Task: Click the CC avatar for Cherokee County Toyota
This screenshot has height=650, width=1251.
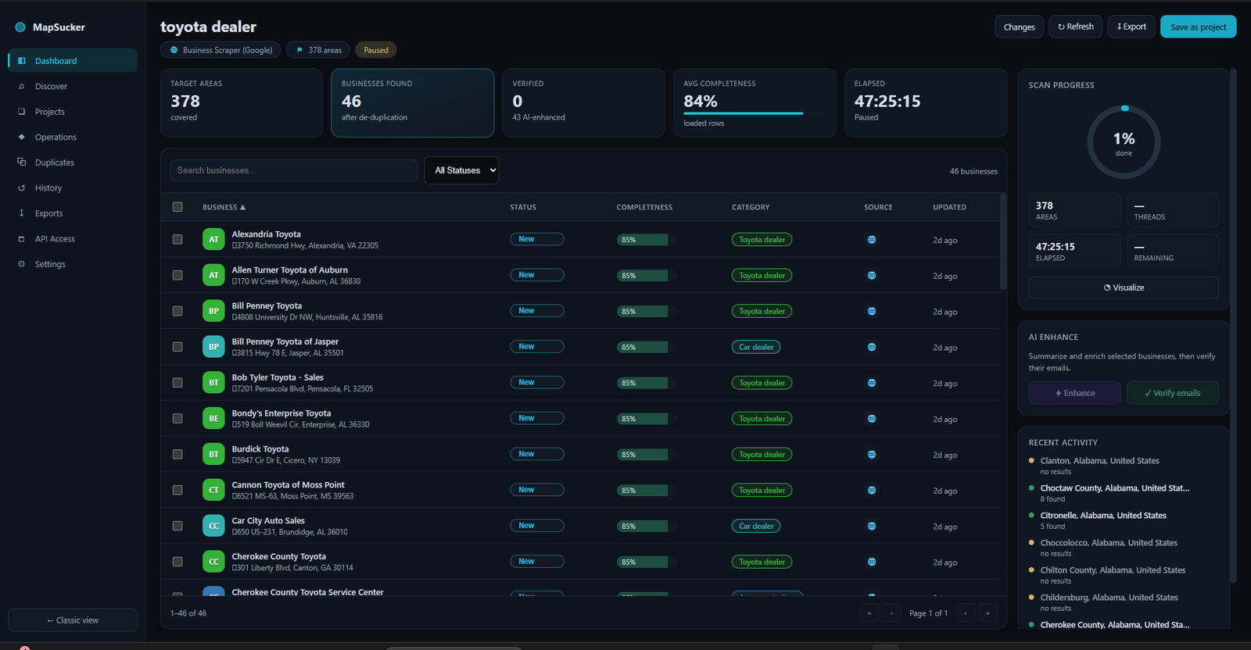Action: coord(213,562)
